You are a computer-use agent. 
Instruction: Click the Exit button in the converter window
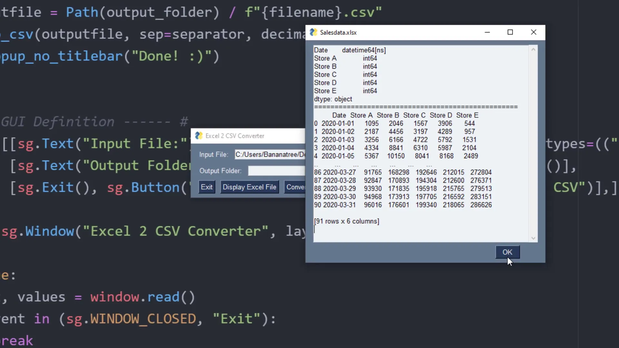coord(206,187)
